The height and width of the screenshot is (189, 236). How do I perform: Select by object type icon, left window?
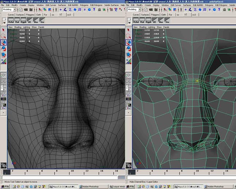pos(45,10)
